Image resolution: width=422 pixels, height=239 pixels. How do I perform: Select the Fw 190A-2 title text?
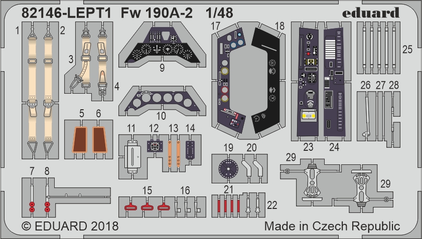[x=157, y=13]
